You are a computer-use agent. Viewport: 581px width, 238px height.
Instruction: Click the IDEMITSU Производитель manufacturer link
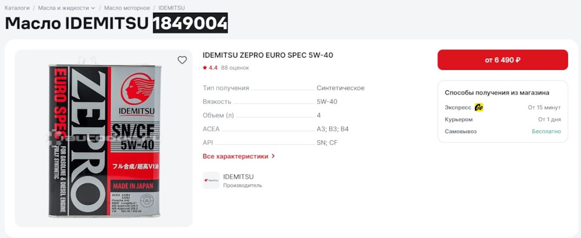coord(242,180)
